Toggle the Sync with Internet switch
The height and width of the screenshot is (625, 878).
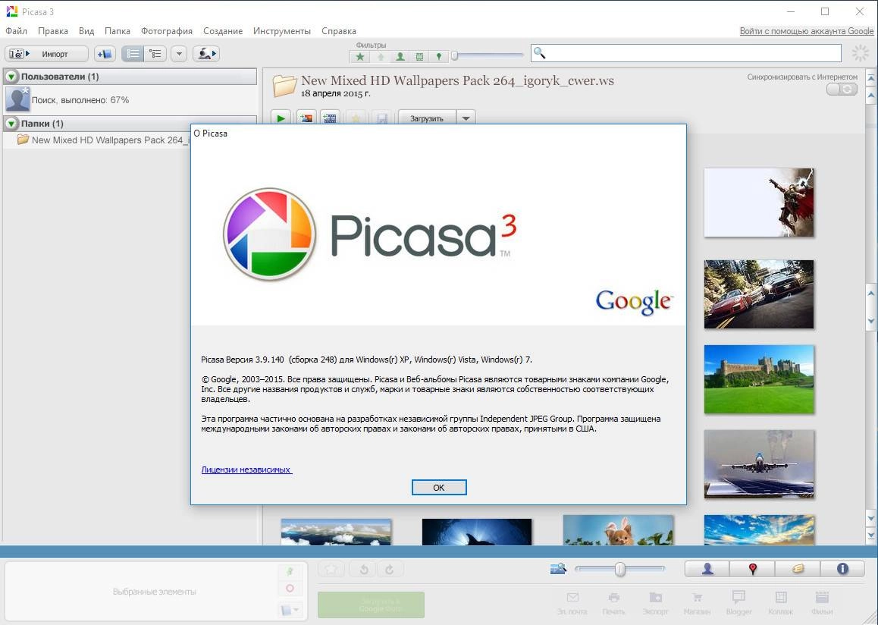pos(842,89)
